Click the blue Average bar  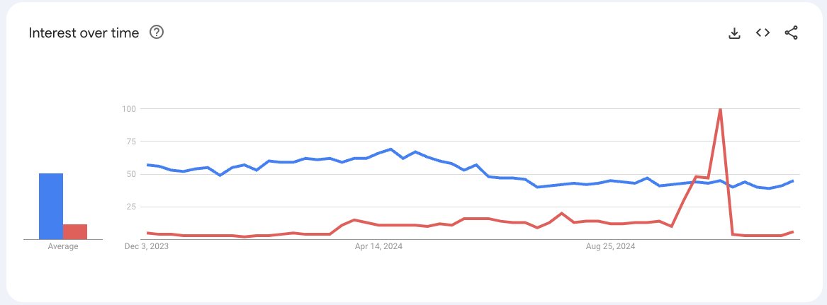[51, 206]
